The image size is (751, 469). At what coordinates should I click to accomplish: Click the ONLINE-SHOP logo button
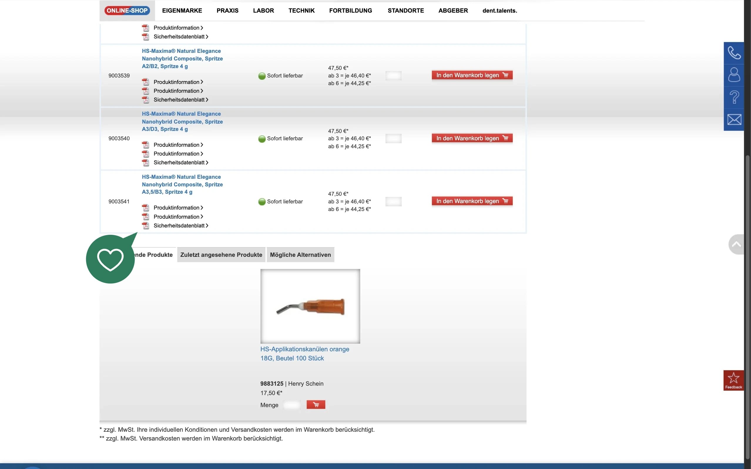[x=127, y=11]
